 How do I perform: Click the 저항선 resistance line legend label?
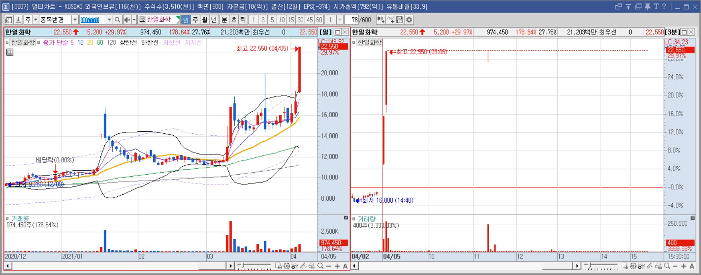tap(172, 42)
